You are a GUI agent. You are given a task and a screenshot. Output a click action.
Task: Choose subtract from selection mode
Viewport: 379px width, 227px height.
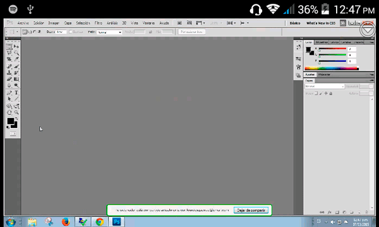pos(34,32)
